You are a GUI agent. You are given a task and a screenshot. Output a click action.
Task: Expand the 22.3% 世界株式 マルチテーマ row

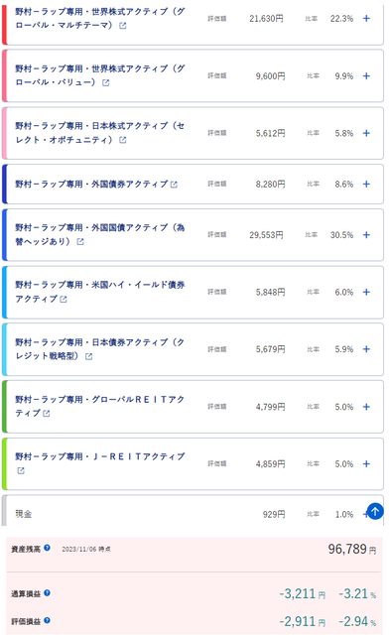pyautogui.click(x=366, y=18)
